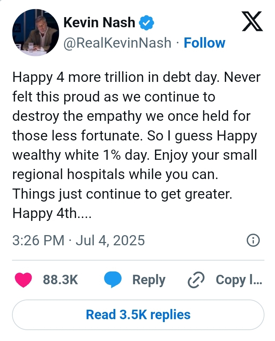Open the info circle icon
This screenshot has height=341, width=275.
click(x=253, y=240)
